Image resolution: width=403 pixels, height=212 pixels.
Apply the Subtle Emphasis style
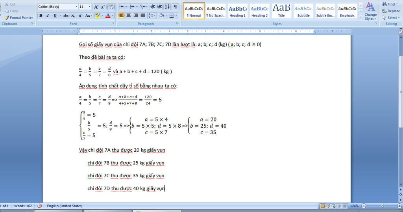325,11
